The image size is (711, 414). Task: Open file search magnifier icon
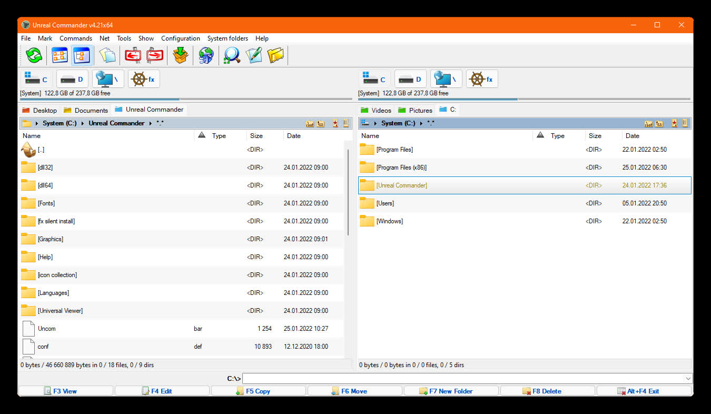pyautogui.click(x=232, y=55)
